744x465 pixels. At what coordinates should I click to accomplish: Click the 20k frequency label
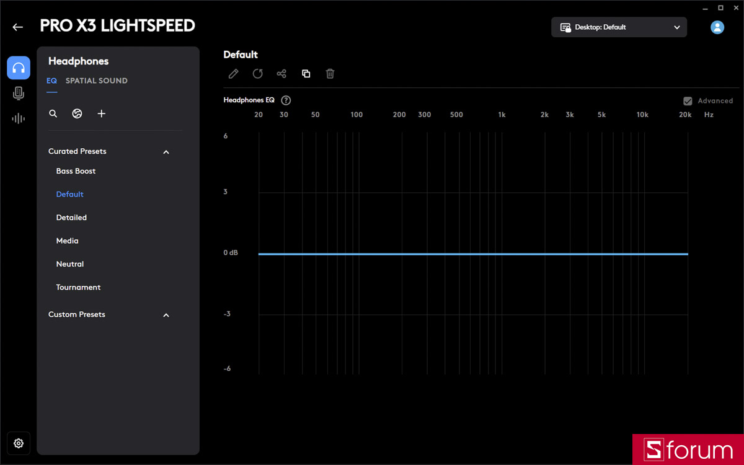pos(685,115)
